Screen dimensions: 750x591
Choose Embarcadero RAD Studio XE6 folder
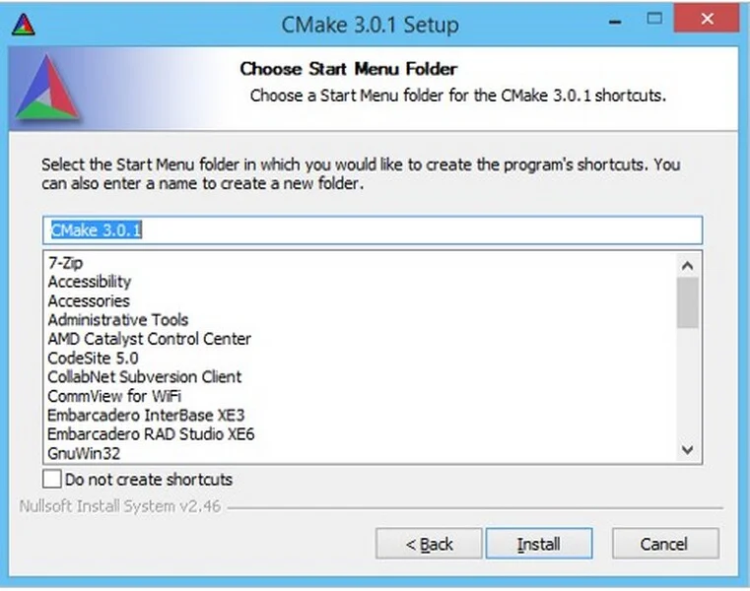[x=151, y=434]
